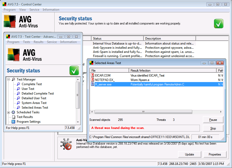Click the horizontal scrollbar thumb in results list
The width and height of the screenshot is (232, 168).
pos(143,112)
